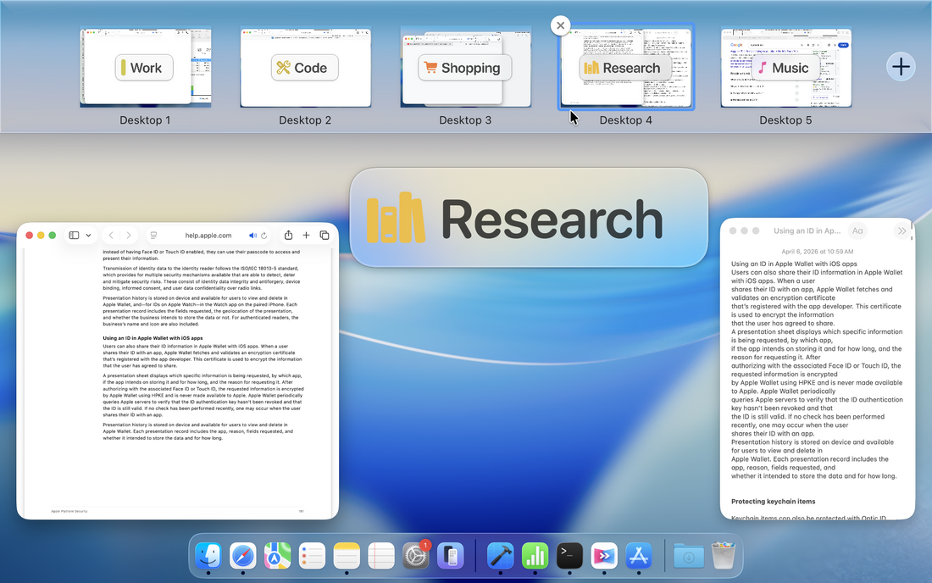Viewport: 932px width, 583px height.
Task: Add a new desktop space
Action: pos(901,67)
